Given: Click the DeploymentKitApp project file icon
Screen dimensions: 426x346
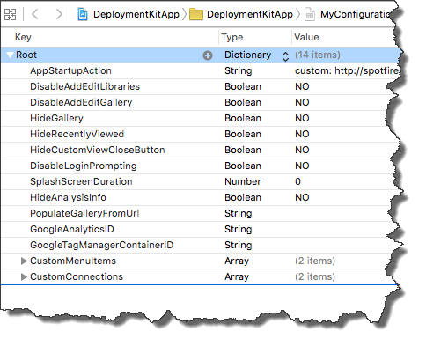Looking at the screenshot, I should point(83,14).
